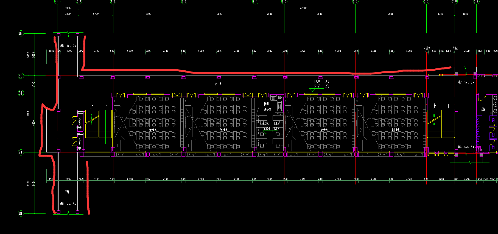
Task: Click the 3600 dimension in the lower dimension row
Action: [270, 179]
